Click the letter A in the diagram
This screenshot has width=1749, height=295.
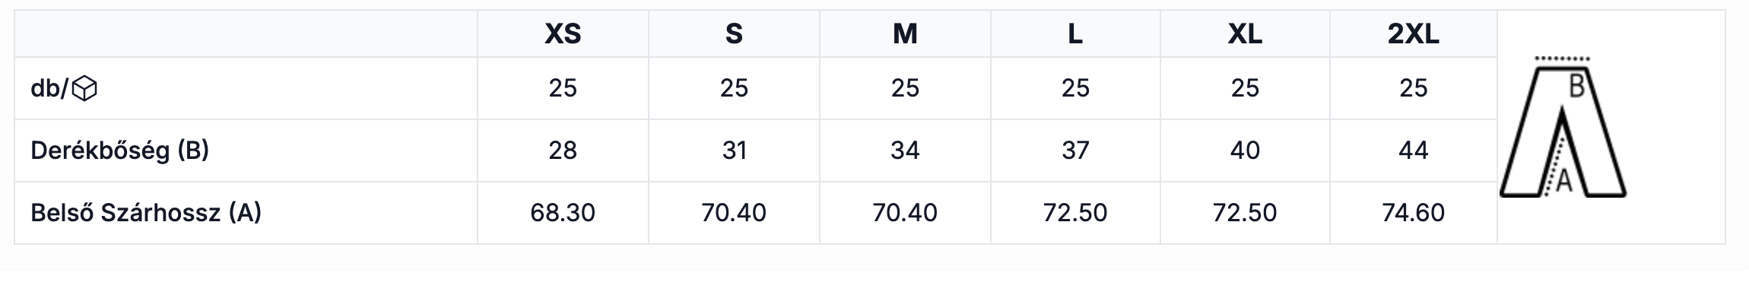1564,182
